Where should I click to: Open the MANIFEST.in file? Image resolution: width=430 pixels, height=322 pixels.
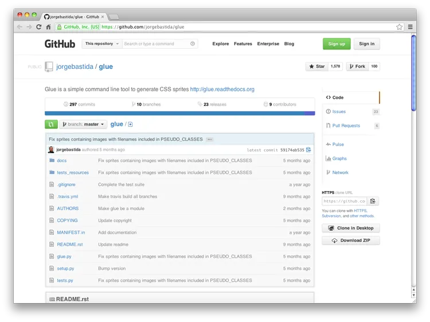coord(71,232)
